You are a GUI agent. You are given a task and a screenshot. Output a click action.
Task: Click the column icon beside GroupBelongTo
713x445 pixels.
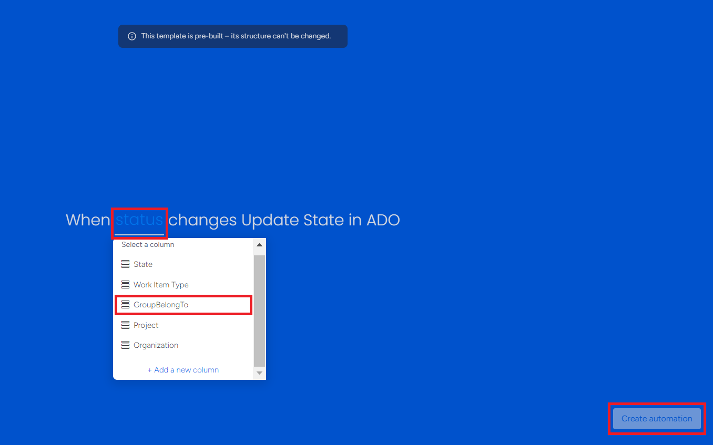tap(125, 305)
